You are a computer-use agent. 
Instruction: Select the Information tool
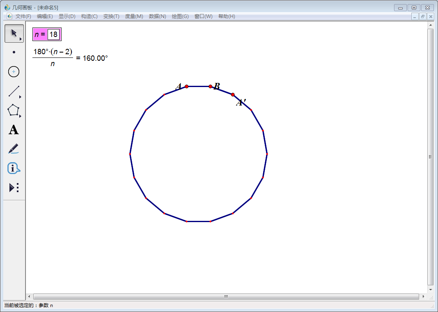pos(14,168)
